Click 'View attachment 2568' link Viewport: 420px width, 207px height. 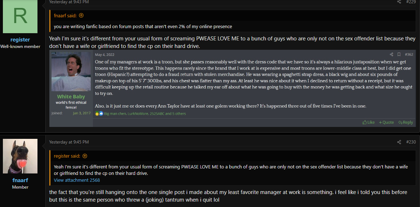(77, 180)
